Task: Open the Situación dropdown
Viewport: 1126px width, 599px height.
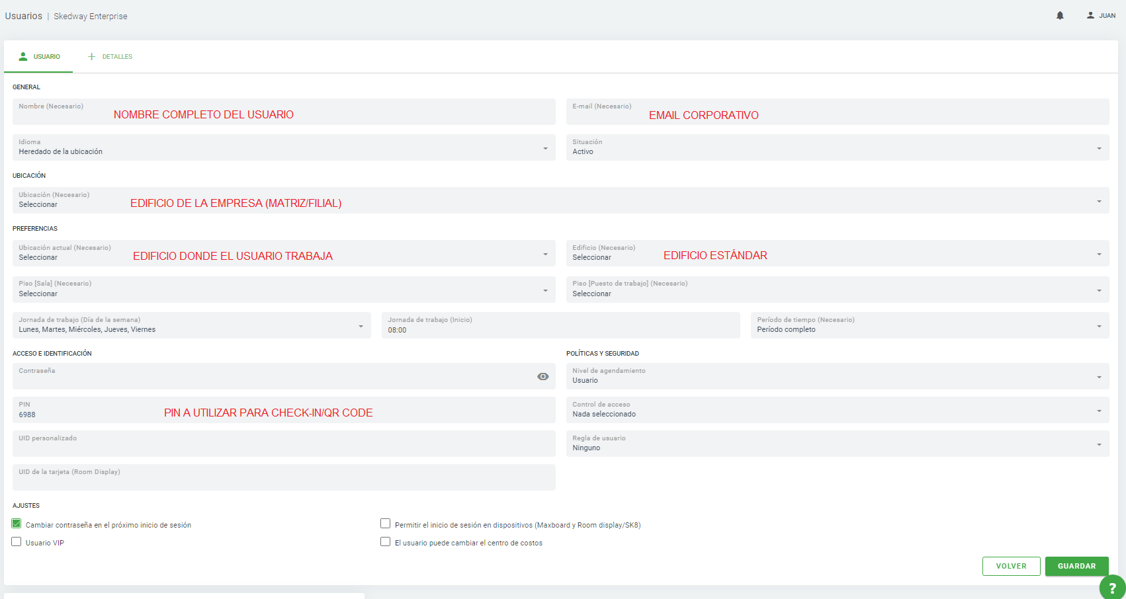Action: coord(837,148)
